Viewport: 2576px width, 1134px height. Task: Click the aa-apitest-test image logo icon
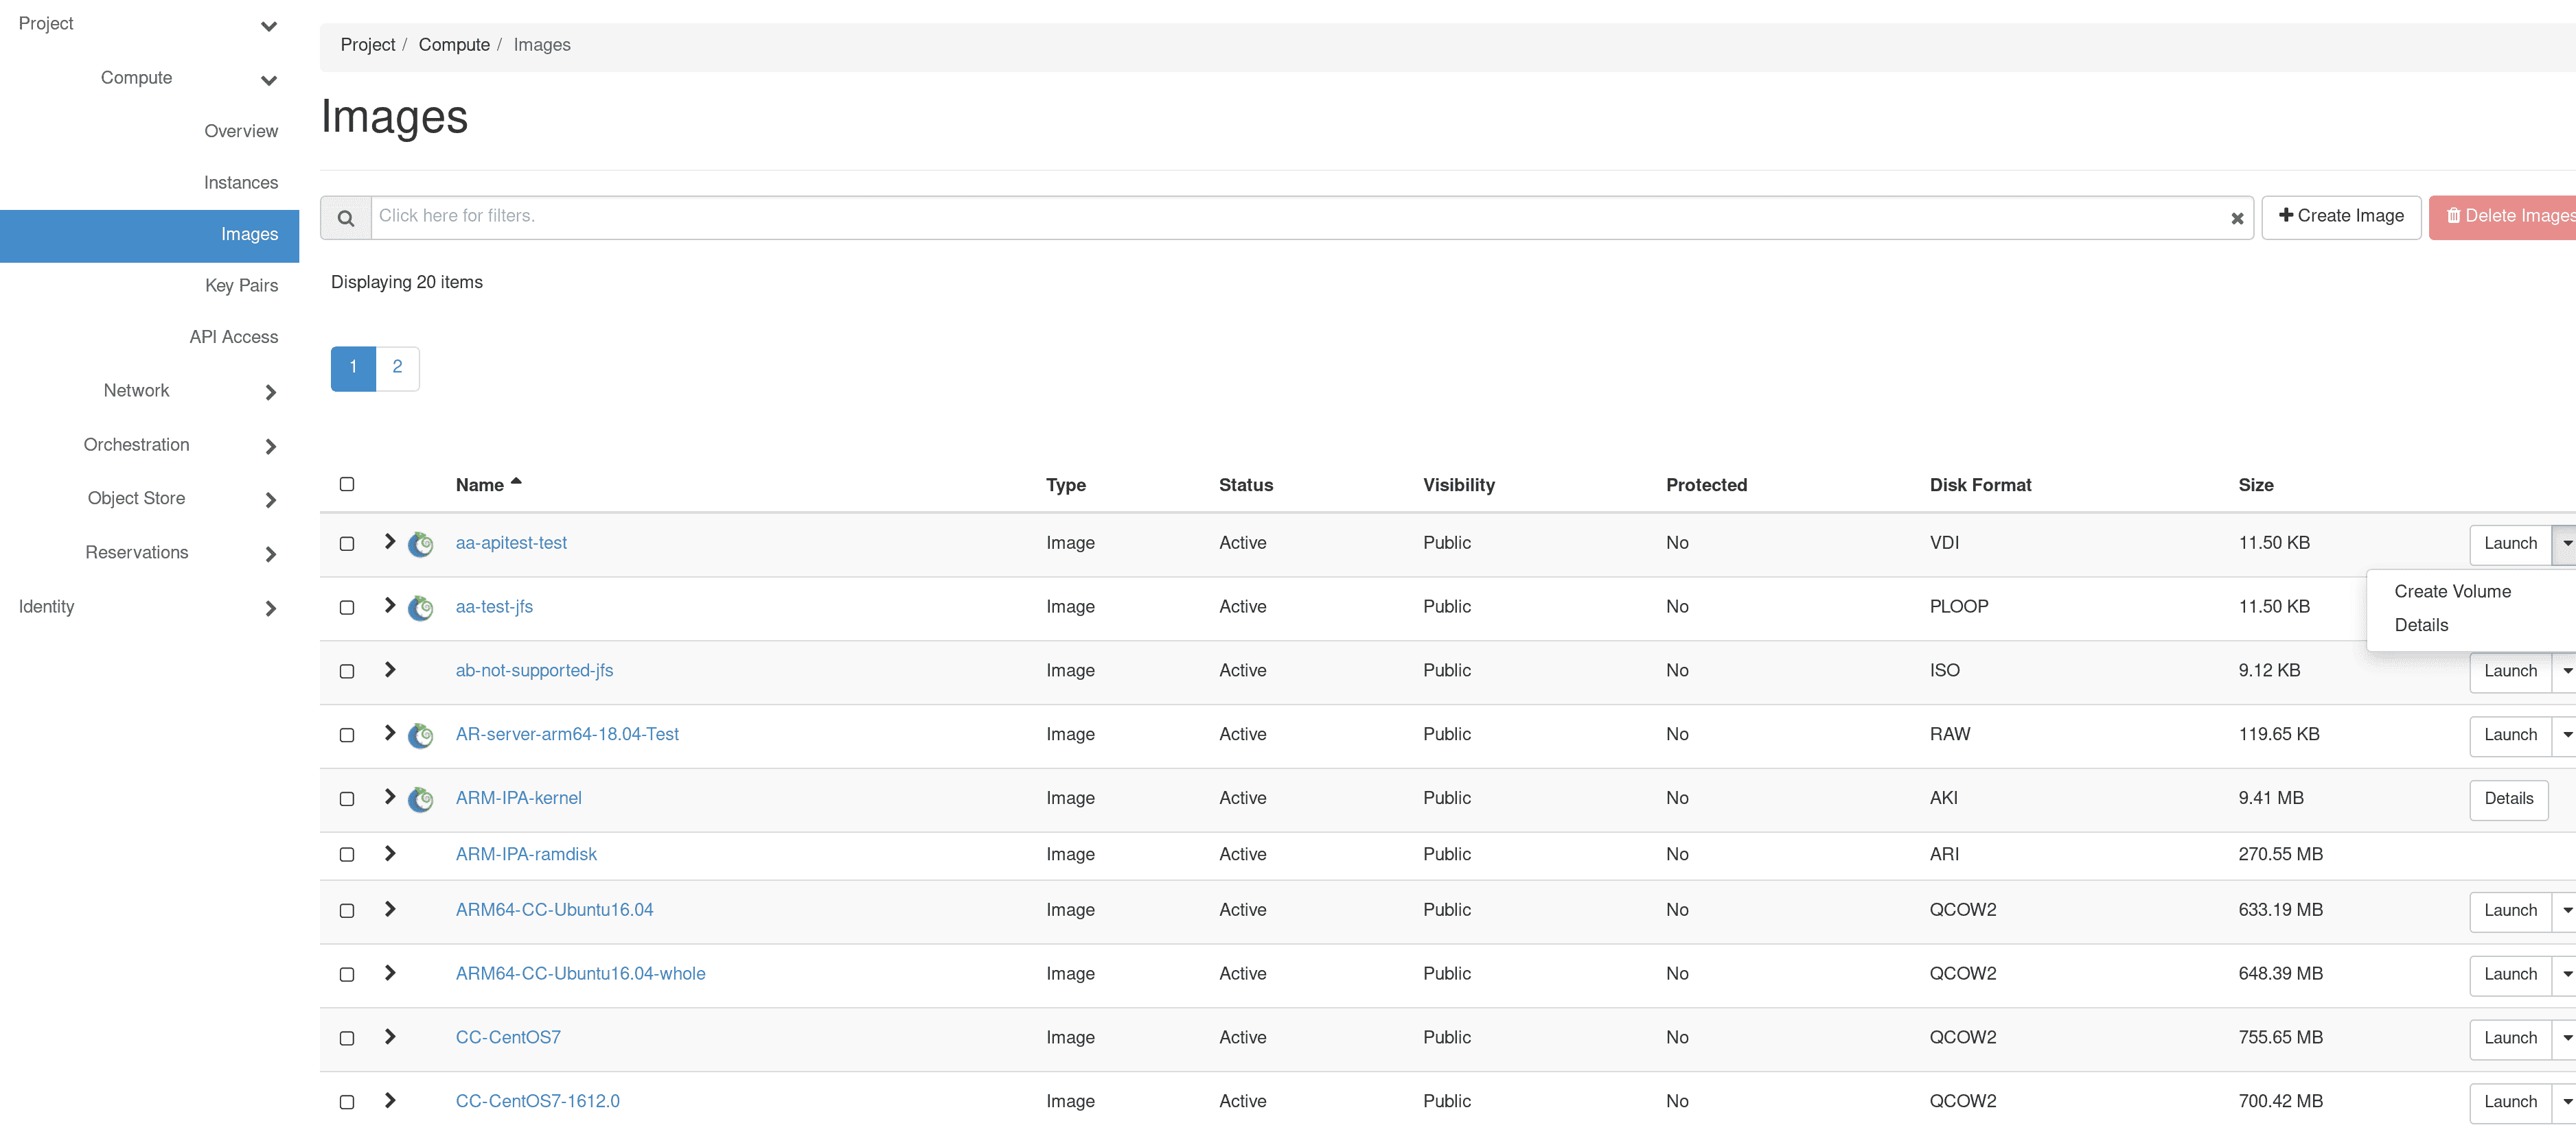click(x=421, y=545)
